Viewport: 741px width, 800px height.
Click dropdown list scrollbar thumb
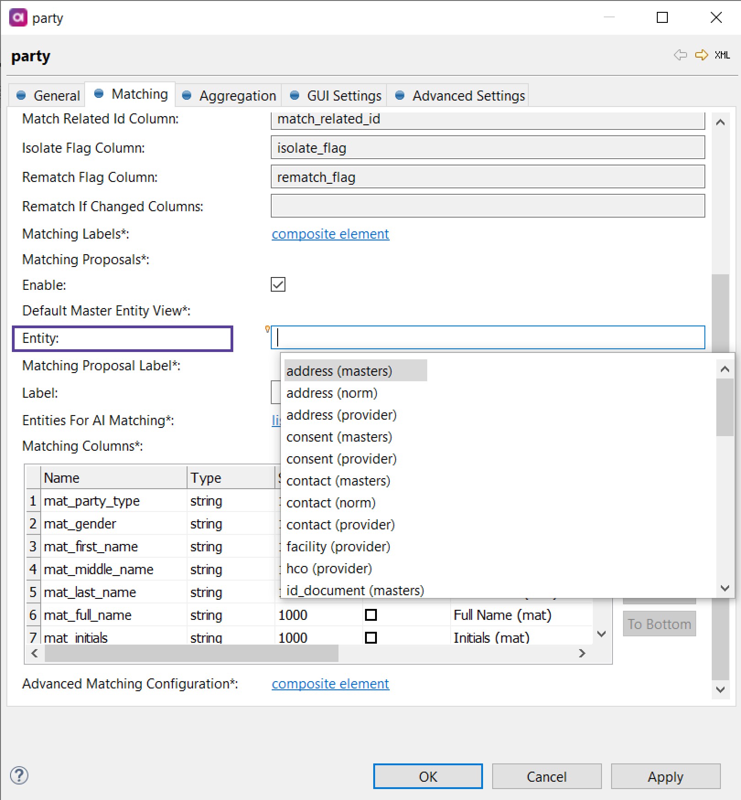[725, 407]
